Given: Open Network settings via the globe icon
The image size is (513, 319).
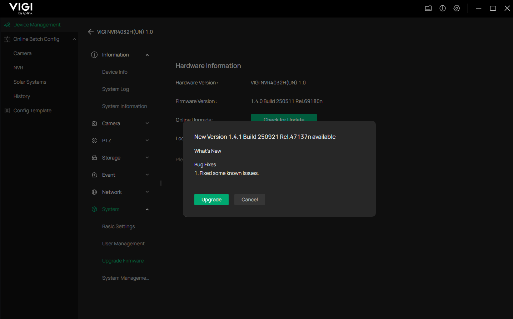Looking at the screenshot, I should pos(94,192).
